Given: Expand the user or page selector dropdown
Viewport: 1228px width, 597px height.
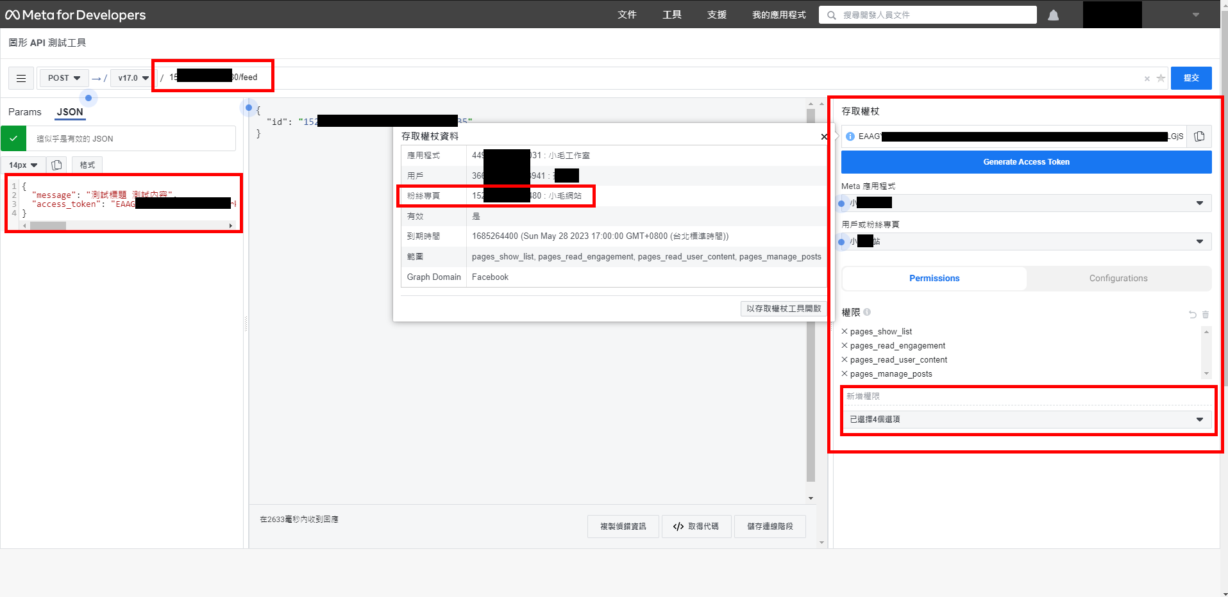Looking at the screenshot, I should tap(1026, 241).
